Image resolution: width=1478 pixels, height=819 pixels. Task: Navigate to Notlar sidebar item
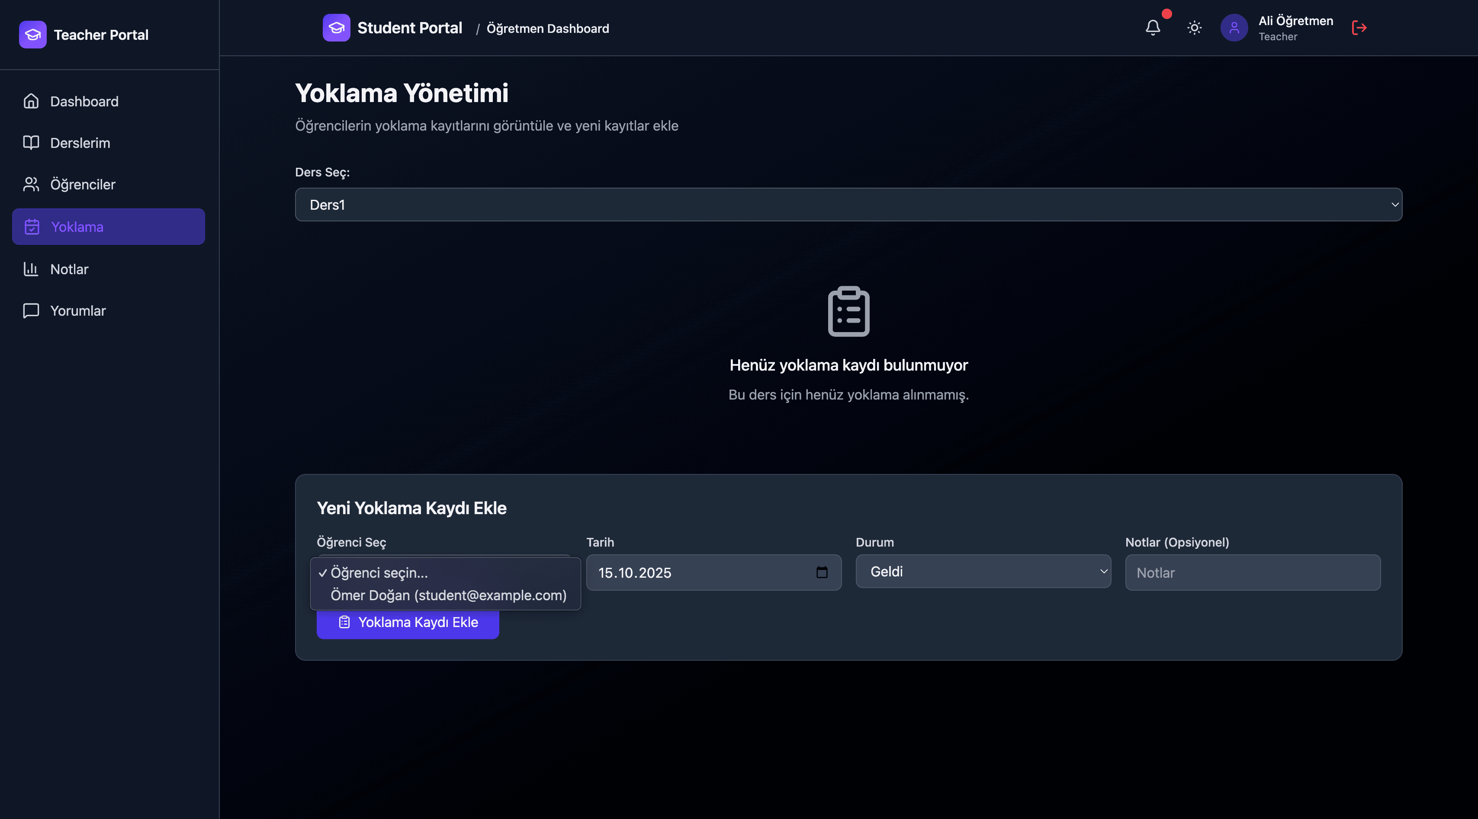(69, 269)
